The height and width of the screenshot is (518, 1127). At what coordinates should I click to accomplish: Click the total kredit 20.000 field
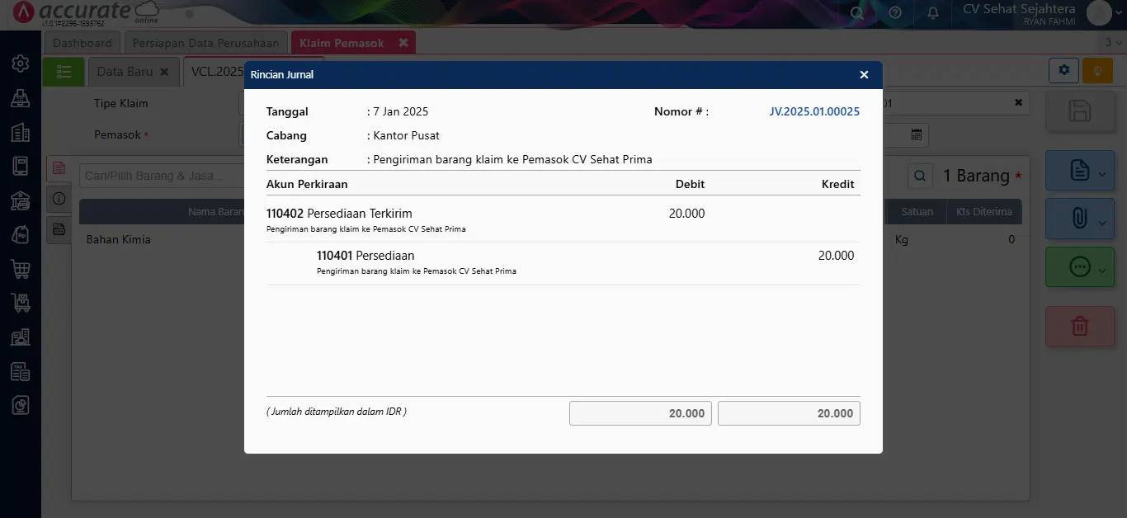click(789, 413)
